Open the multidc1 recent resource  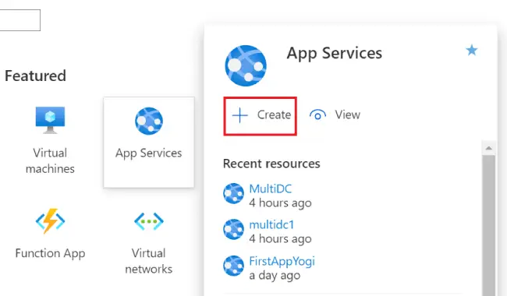(x=271, y=224)
